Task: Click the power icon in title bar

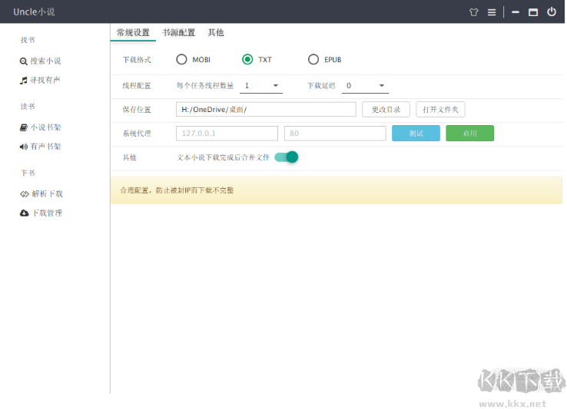Action: click(551, 12)
